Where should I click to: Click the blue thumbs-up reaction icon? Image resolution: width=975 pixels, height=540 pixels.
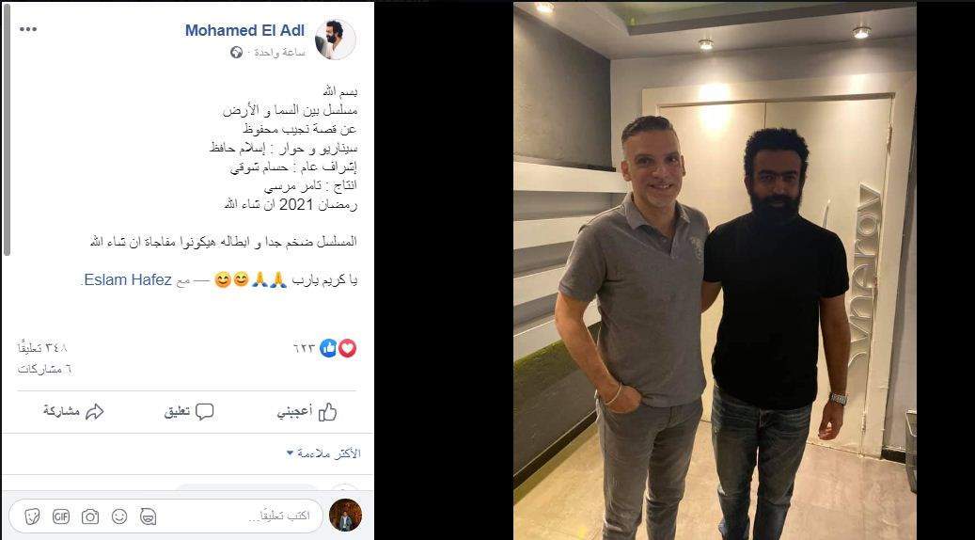point(329,348)
